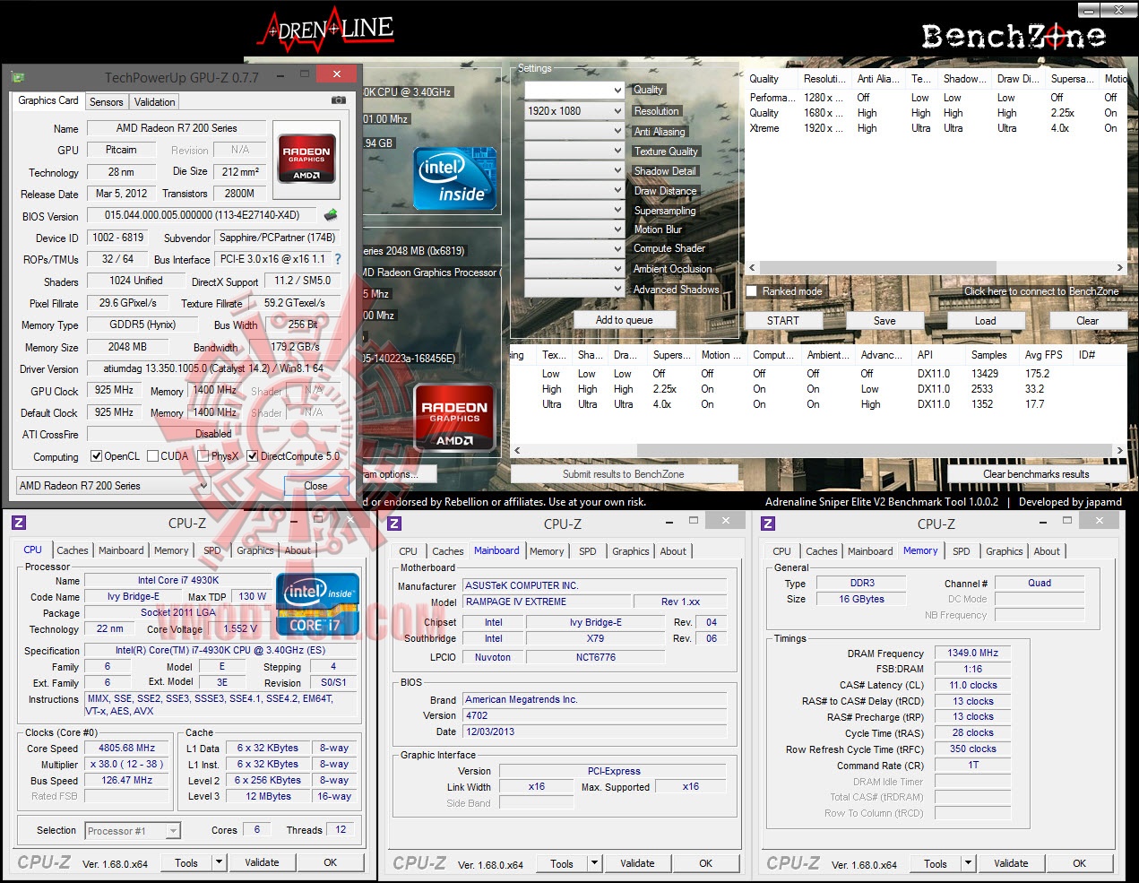This screenshot has height=883, width=1139.
Task: Switch to the Sensors tab in GPU-Z
Action: (106, 102)
